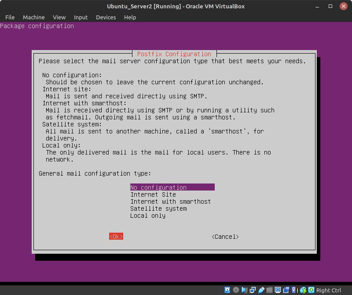Click the 'No configuration:' description heading

(x=72, y=75)
